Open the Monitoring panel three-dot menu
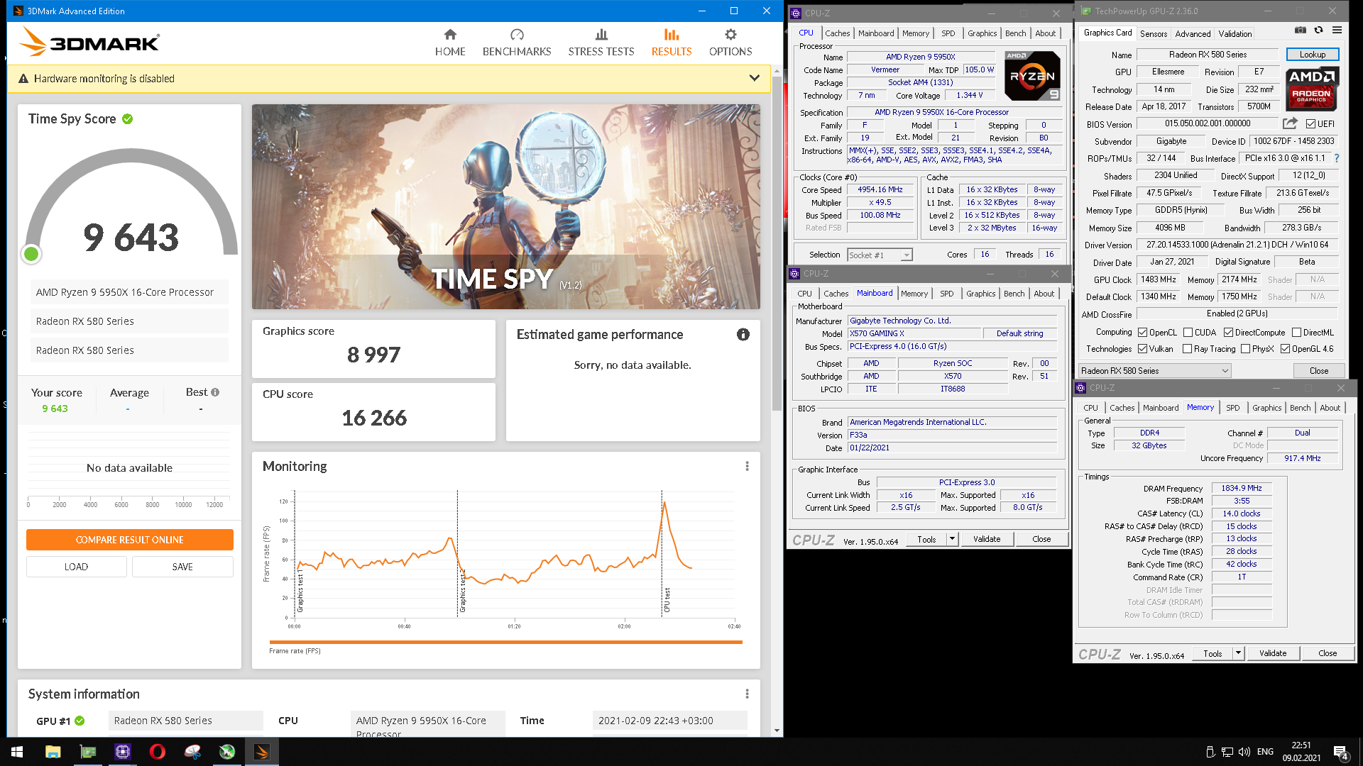The height and width of the screenshot is (766, 1363). click(x=747, y=466)
